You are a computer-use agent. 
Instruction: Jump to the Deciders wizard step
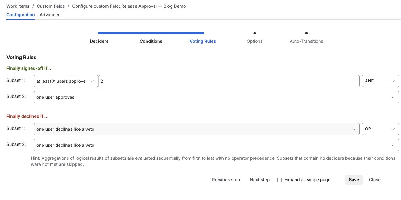99,41
